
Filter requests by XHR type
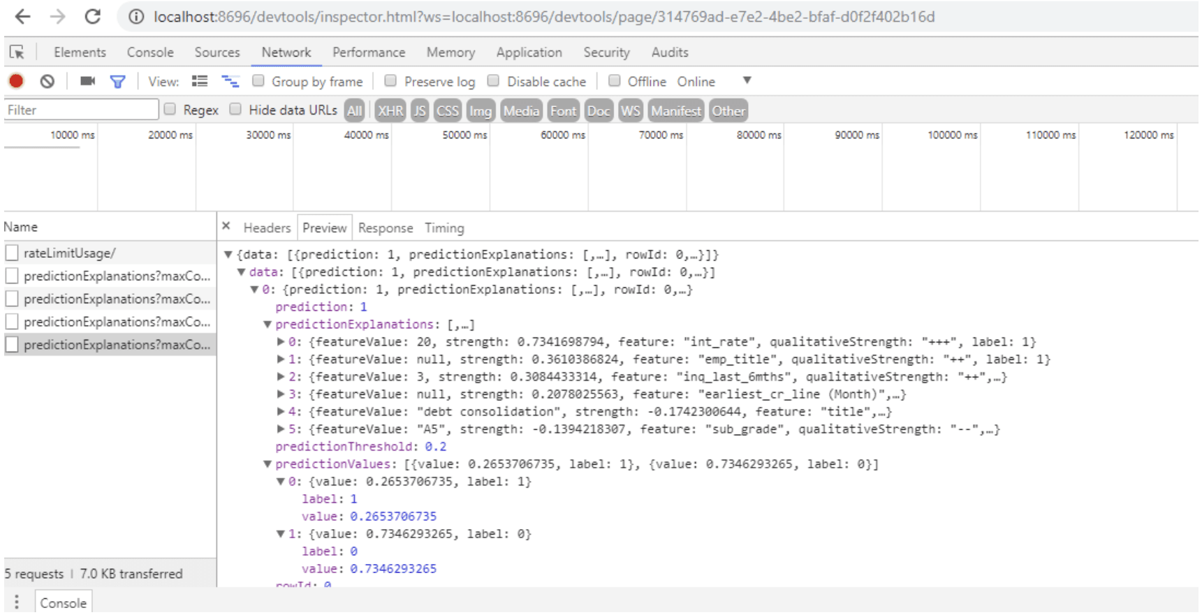click(x=390, y=110)
